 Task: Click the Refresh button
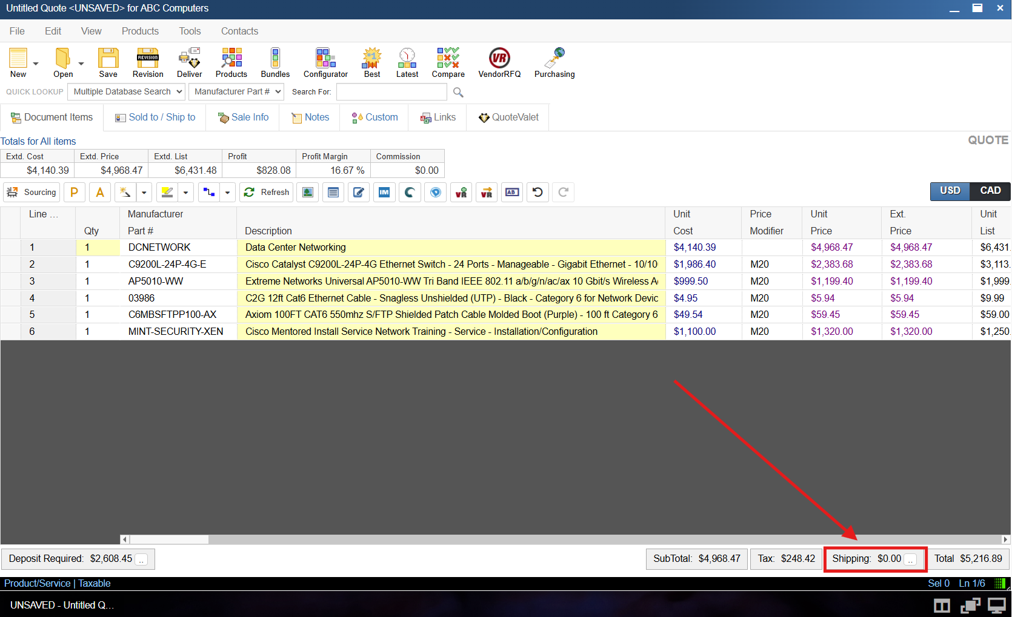tap(267, 193)
